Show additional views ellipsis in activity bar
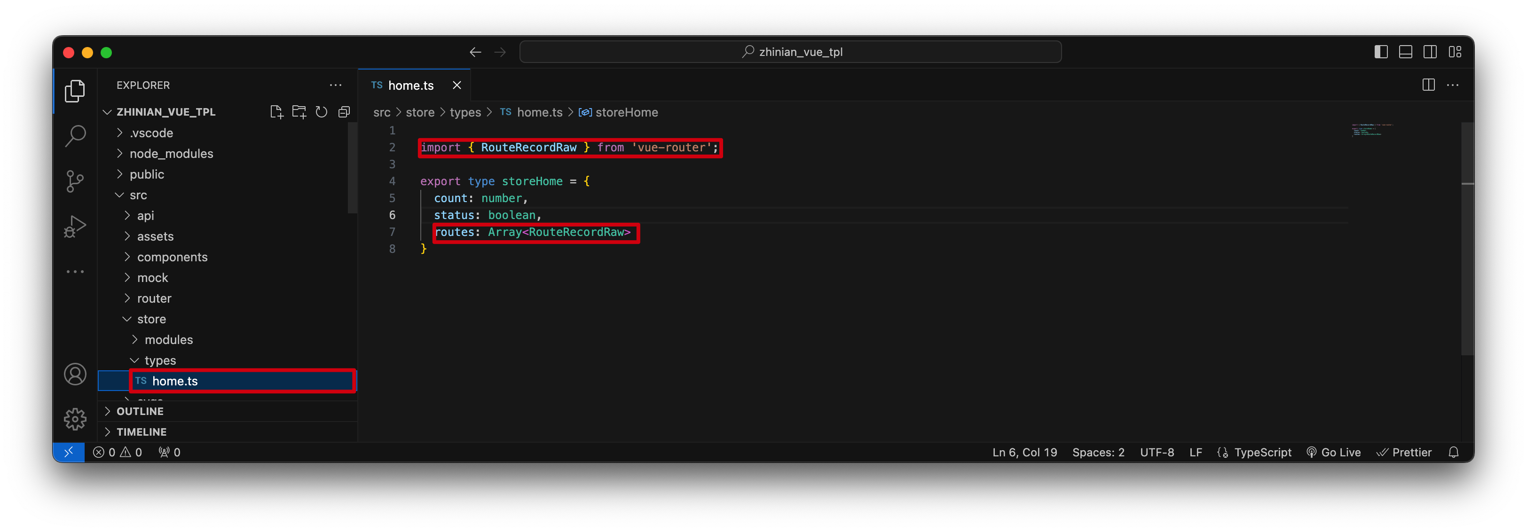1527x532 pixels. click(75, 271)
